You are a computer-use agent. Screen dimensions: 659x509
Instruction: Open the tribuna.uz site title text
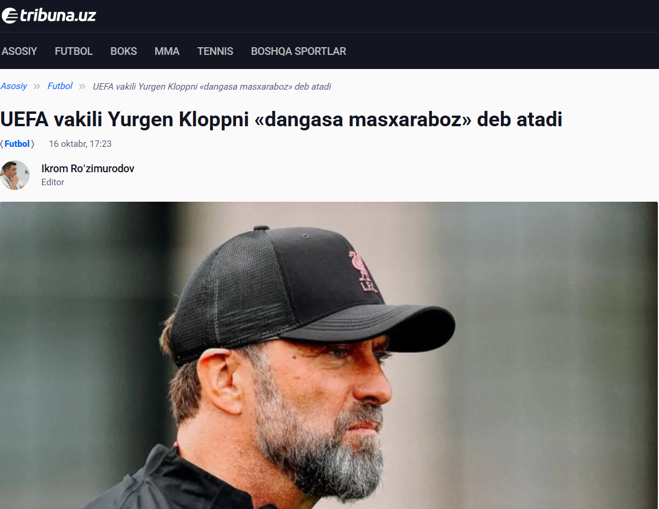point(58,15)
